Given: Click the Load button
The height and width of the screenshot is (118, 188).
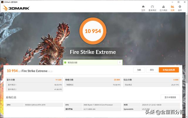Looking at the screenshot, I should point(139,70).
